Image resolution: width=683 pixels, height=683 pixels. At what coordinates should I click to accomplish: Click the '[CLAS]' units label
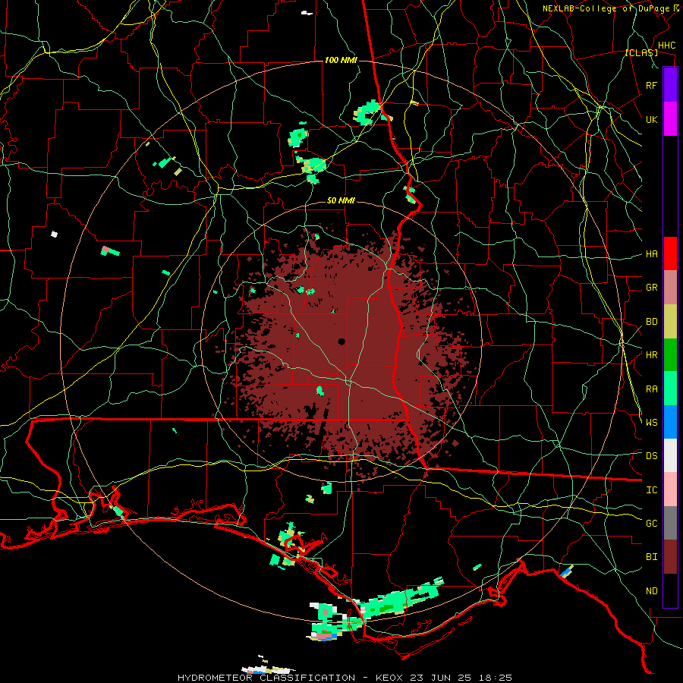[641, 53]
